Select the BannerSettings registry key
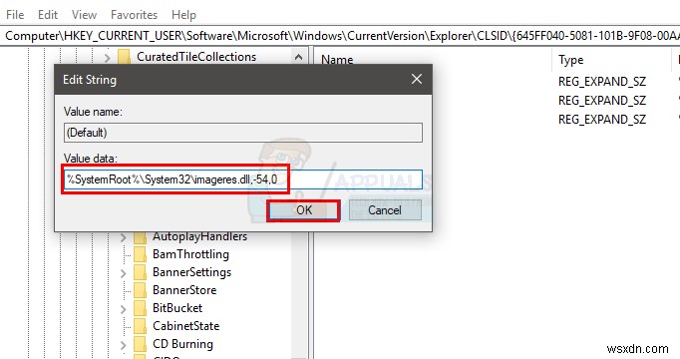This screenshot has height=359, width=680. tap(191, 272)
